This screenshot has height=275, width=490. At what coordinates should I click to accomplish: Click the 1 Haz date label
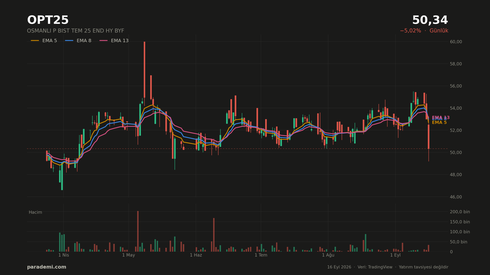pyautogui.click(x=196, y=255)
